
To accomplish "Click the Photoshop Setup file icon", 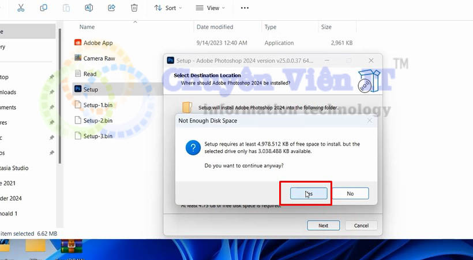I will tap(78, 89).
